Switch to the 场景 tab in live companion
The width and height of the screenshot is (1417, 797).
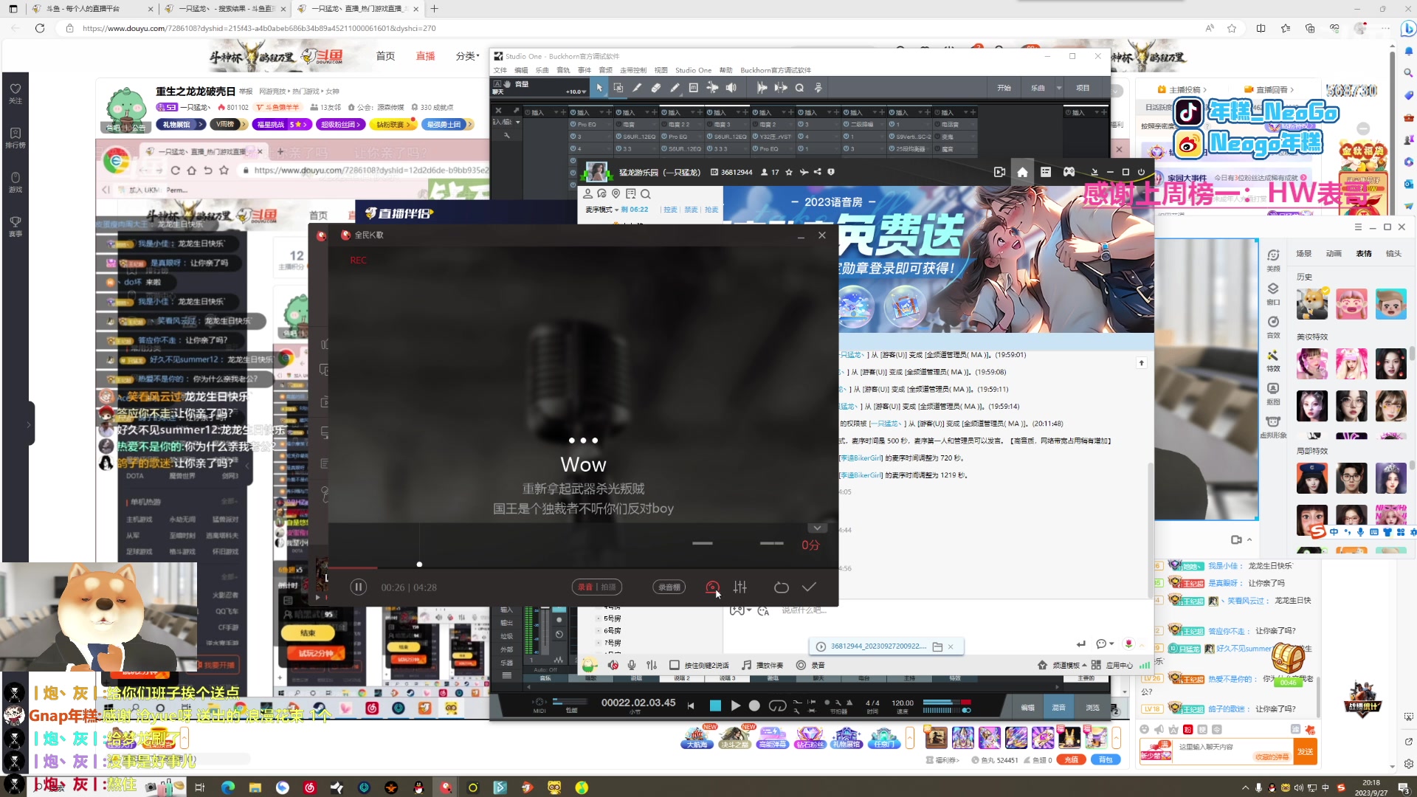(1304, 253)
